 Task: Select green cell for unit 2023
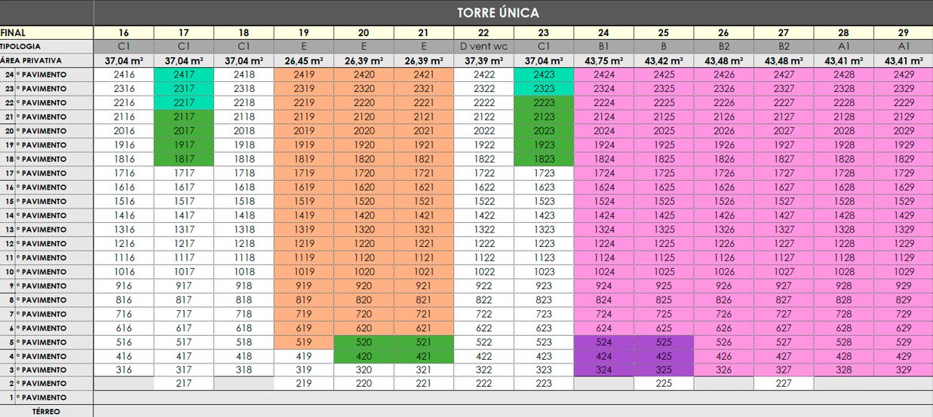coord(543,131)
